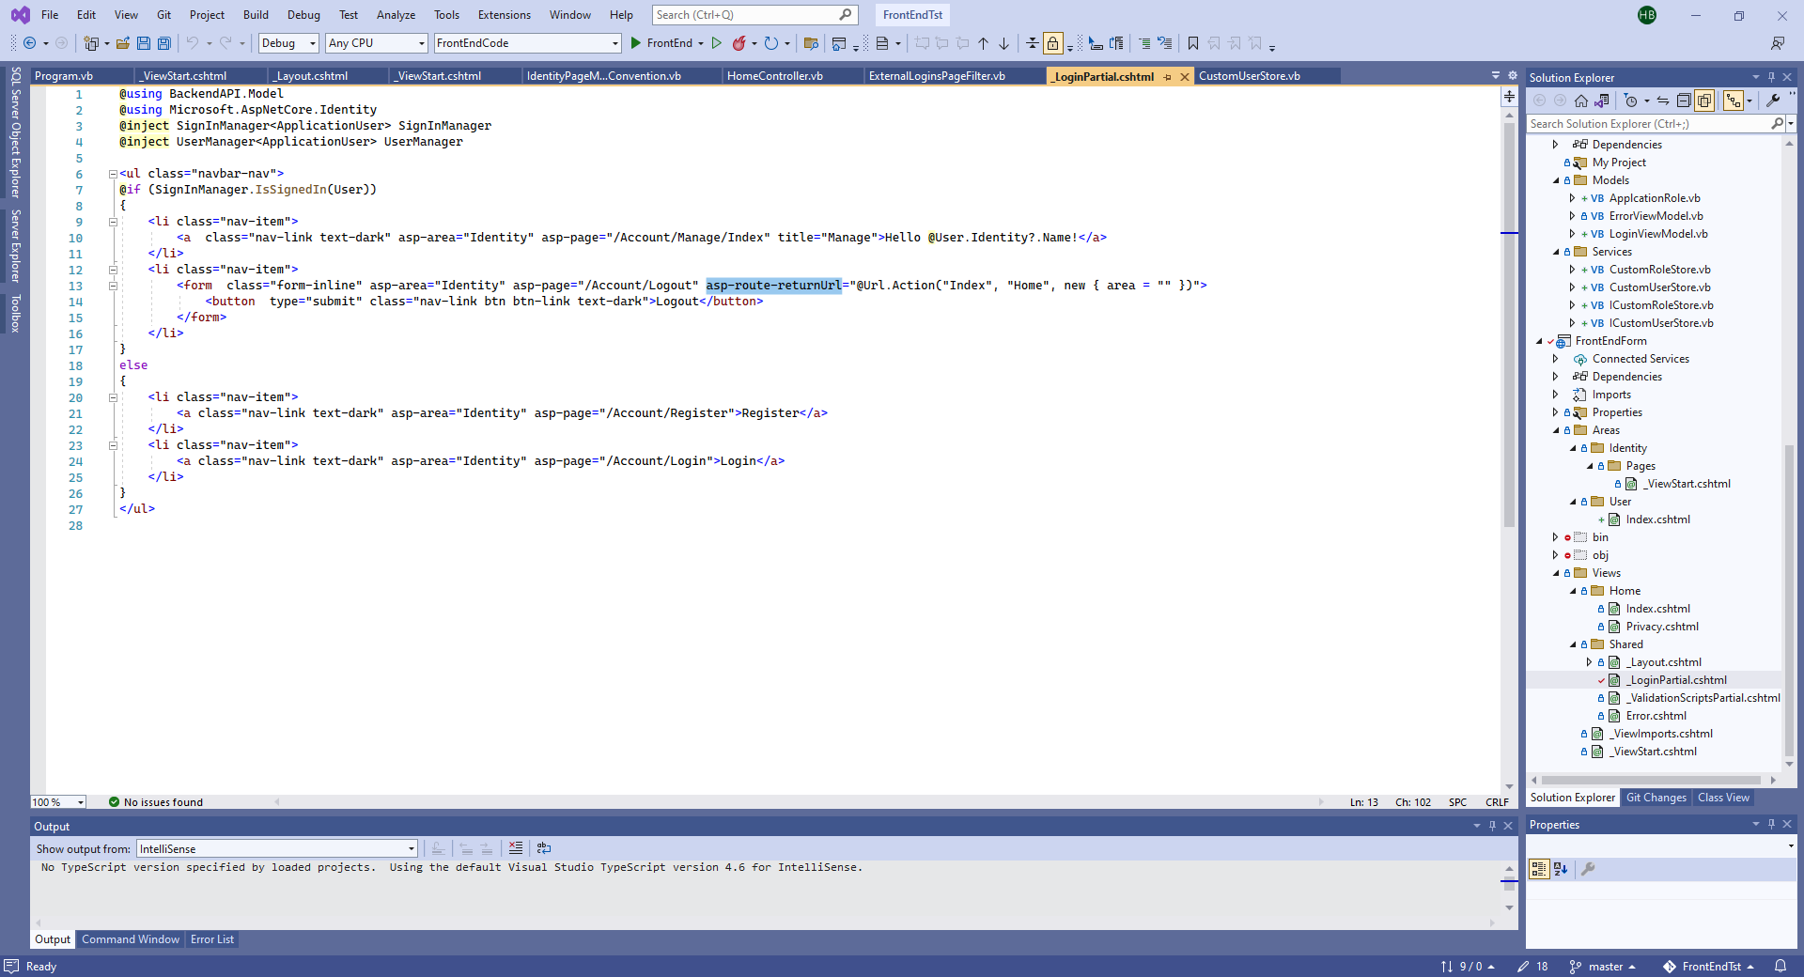
Task: Open notifications bell in status bar
Action: pyautogui.click(x=1781, y=967)
